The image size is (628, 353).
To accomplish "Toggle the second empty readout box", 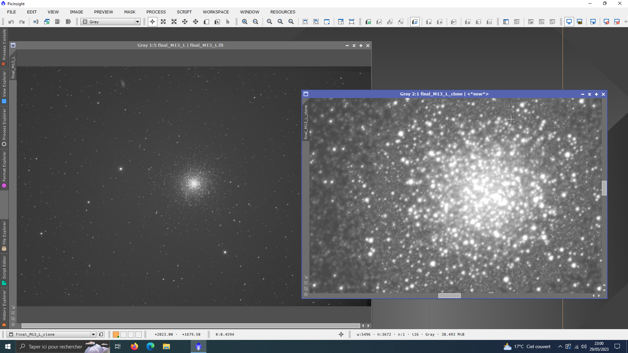I will (x=131, y=334).
